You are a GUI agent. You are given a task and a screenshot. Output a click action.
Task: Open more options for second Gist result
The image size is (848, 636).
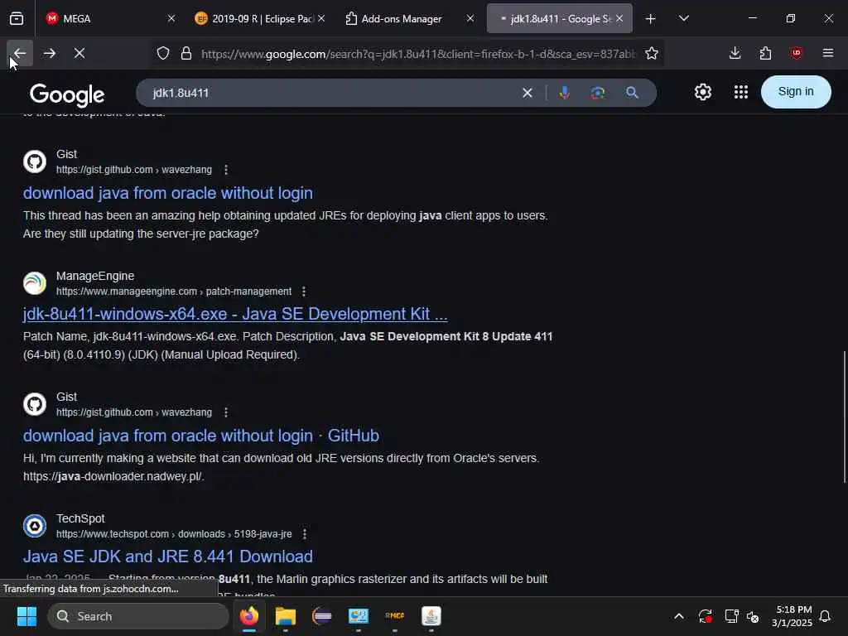click(x=226, y=412)
